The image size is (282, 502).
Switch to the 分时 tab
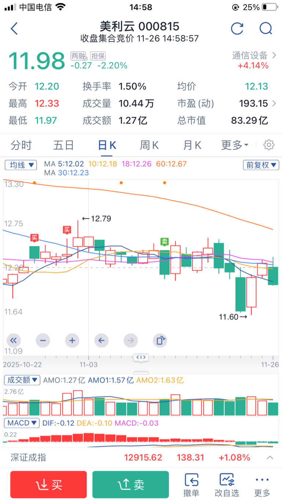pyautogui.click(x=21, y=146)
